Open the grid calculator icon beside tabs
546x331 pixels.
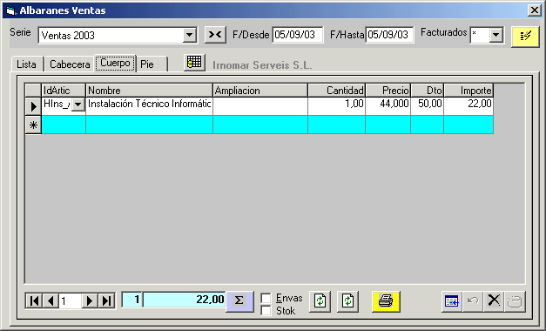coord(194,63)
